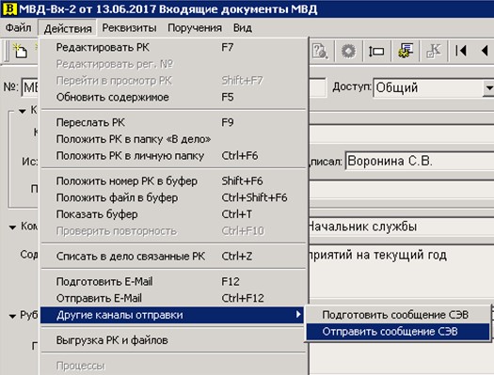Select Положить РК в папку «В дело»
Screen dimensions: 494x375
pyautogui.click(x=173, y=139)
